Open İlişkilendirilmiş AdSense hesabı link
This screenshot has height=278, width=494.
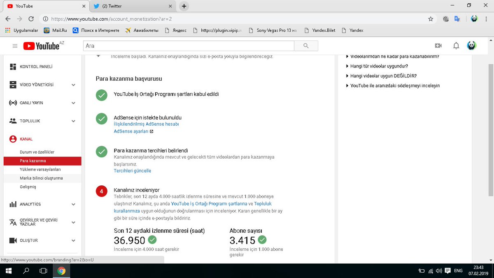tap(146, 124)
